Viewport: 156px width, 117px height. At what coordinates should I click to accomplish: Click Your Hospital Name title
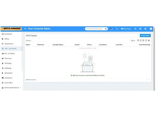point(39,29)
